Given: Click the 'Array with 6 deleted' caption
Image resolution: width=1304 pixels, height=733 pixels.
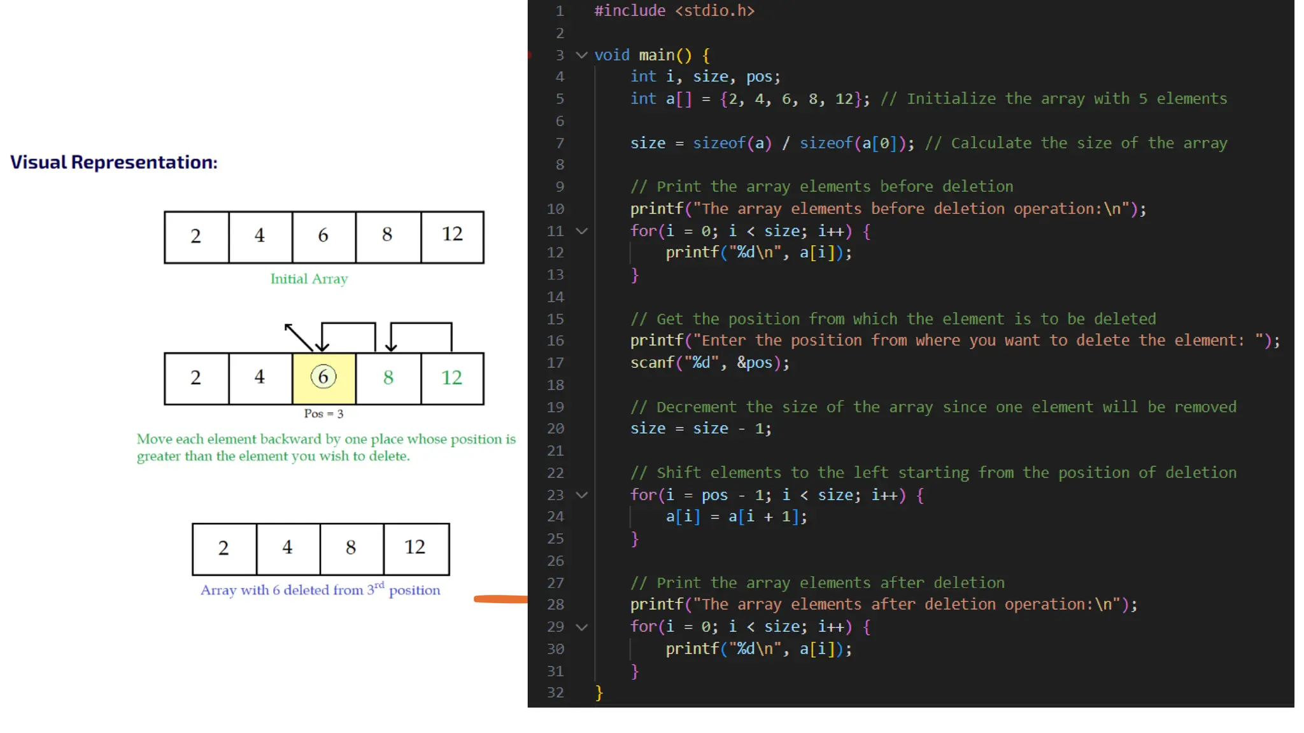Looking at the screenshot, I should (320, 590).
